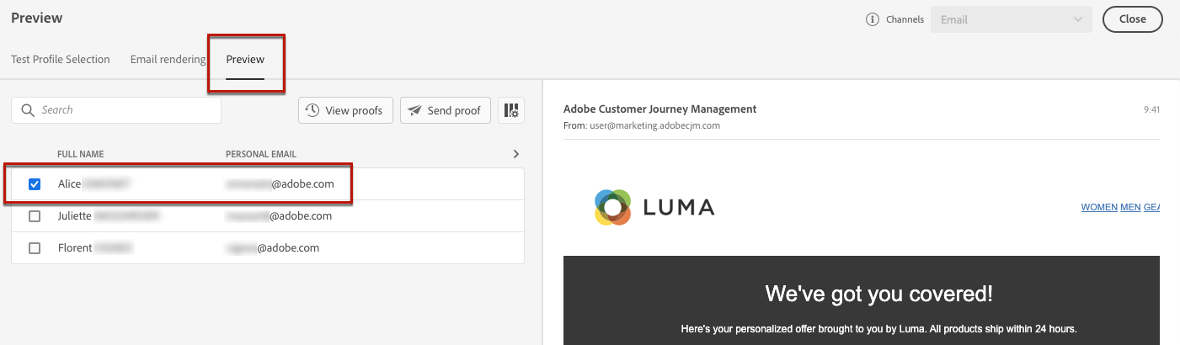The width and height of the screenshot is (1180, 345).
Task: Select the Florent profile checkbox
Action: coord(35,248)
